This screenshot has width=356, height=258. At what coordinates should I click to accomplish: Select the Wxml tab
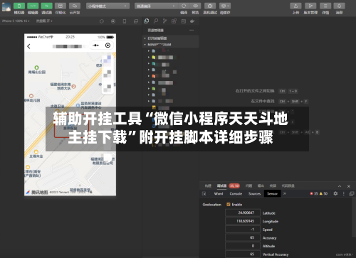point(219,193)
